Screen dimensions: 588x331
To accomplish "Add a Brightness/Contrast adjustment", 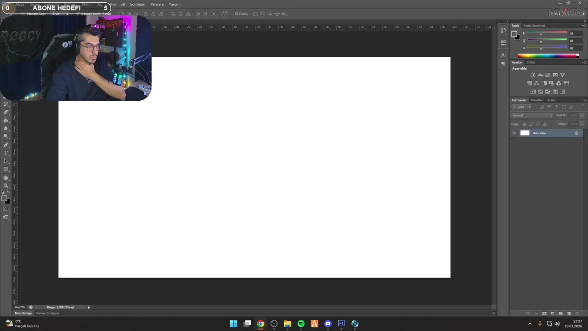I will click(x=533, y=75).
